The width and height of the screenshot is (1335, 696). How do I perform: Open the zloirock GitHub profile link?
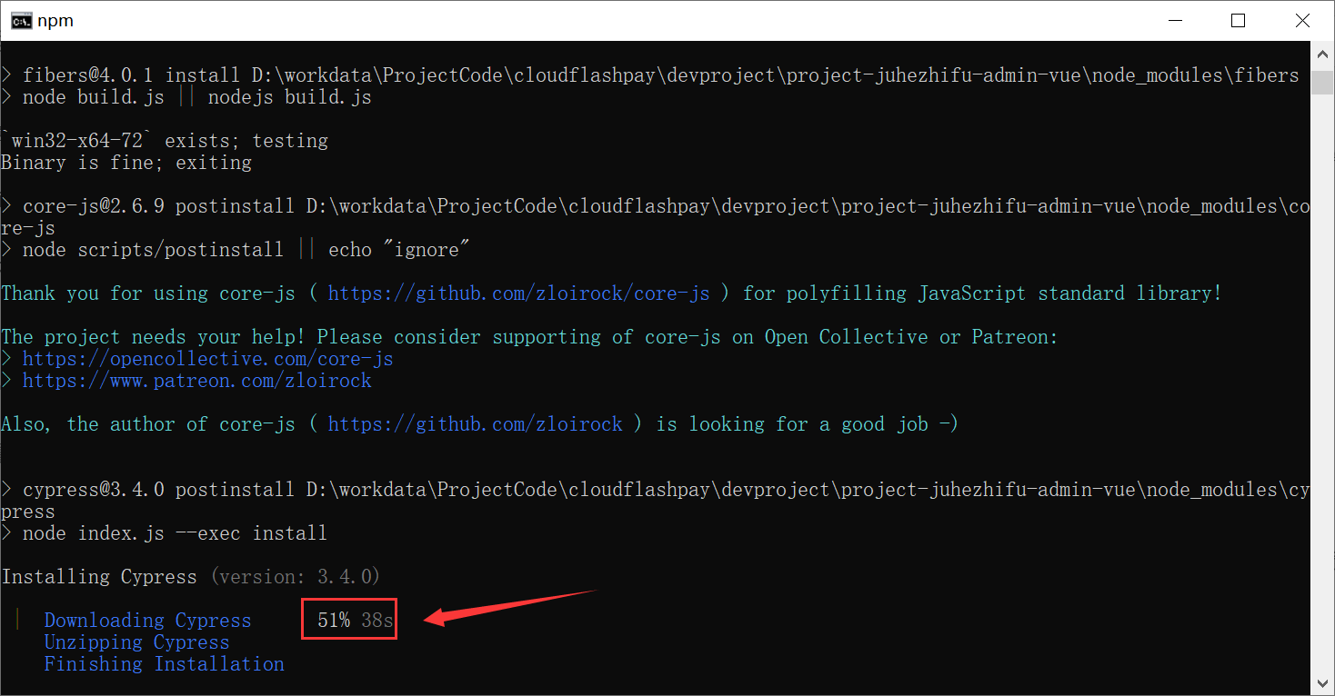477,423
